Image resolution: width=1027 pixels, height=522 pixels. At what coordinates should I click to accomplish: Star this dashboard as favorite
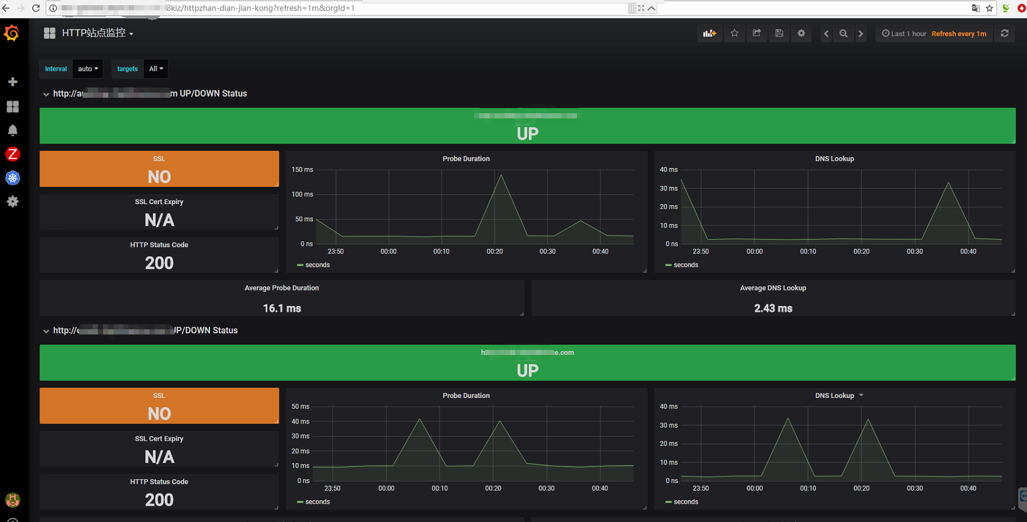point(734,33)
